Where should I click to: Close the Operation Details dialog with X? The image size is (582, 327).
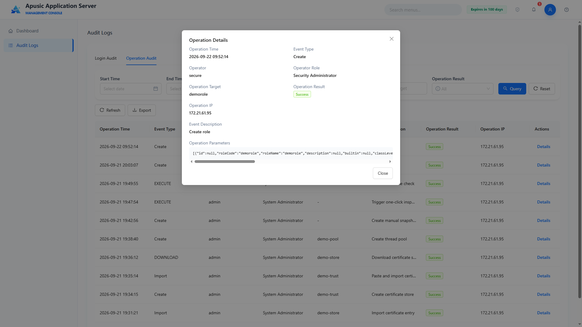392,39
